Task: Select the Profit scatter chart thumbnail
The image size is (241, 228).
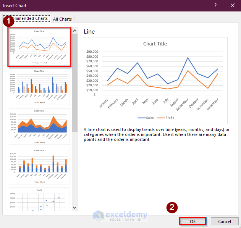Action: pos(39,199)
